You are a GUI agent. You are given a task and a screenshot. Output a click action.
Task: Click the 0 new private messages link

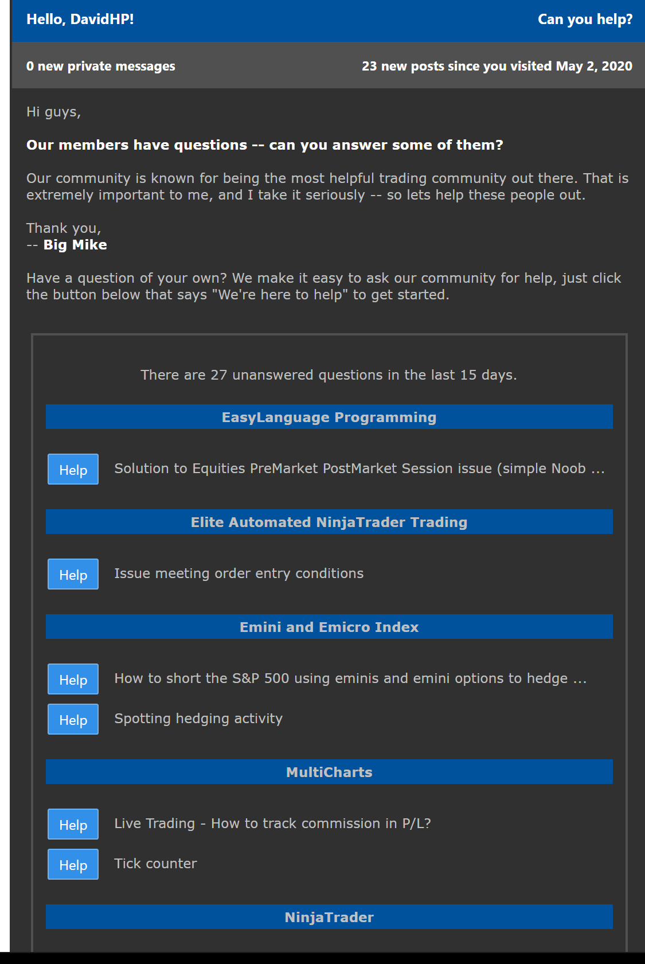point(101,66)
